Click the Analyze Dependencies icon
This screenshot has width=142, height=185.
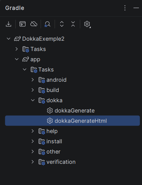[x=47, y=24]
